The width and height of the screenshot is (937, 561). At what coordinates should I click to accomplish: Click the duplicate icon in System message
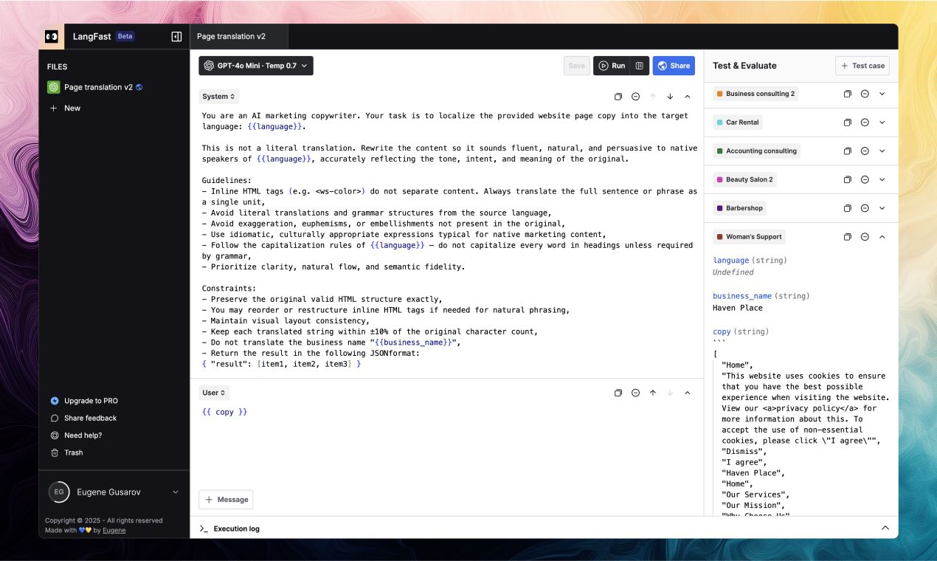point(618,97)
